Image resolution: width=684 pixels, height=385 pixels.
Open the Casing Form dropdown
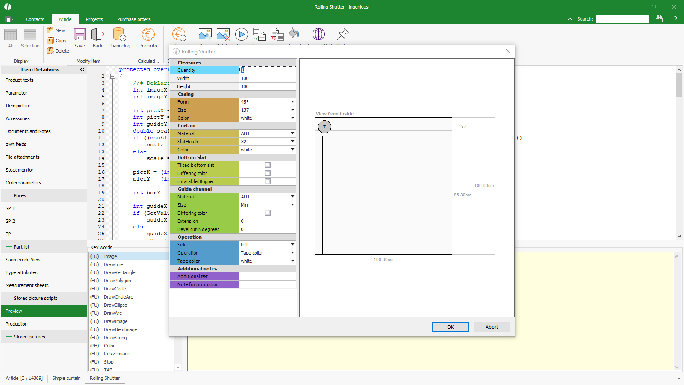tap(292, 102)
